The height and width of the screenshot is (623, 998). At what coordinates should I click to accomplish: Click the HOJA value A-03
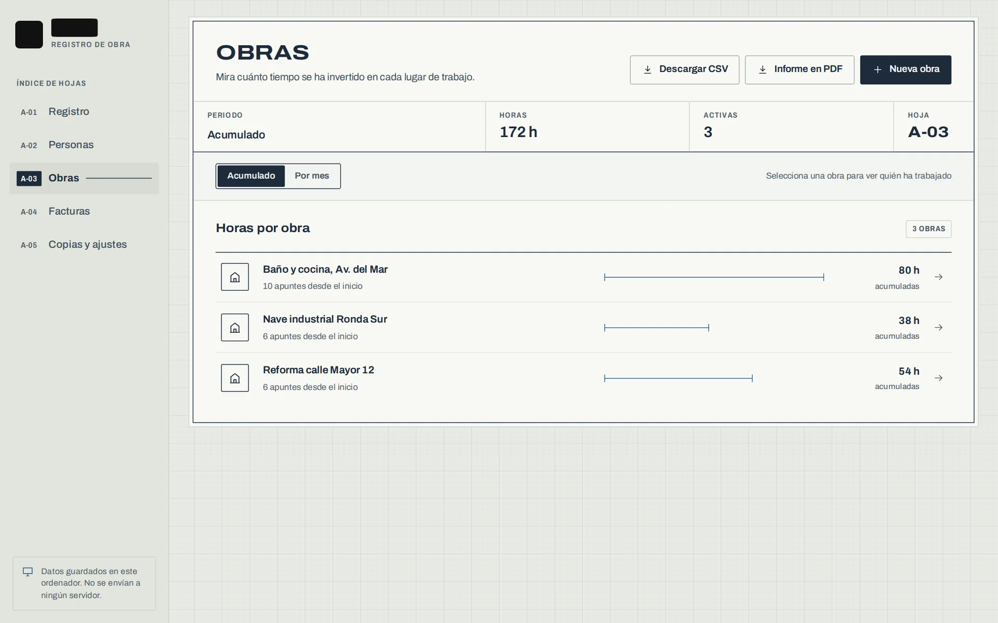tap(928, 132)
